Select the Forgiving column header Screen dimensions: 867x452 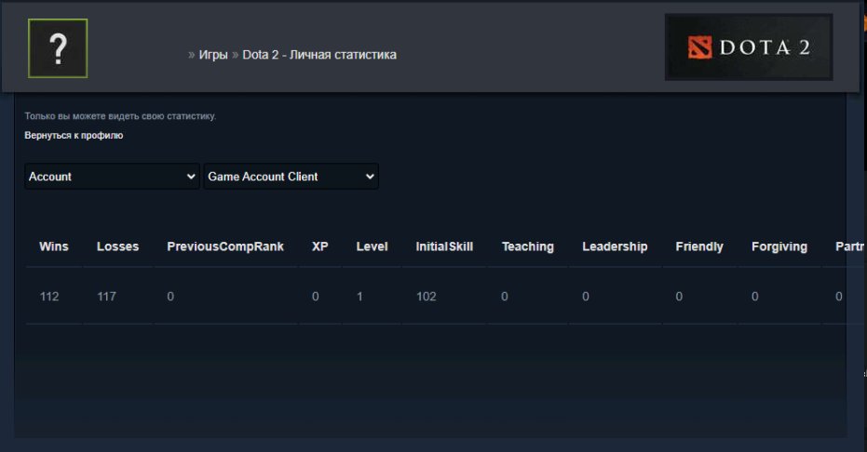pyautogui.click(x=779, y=246)
